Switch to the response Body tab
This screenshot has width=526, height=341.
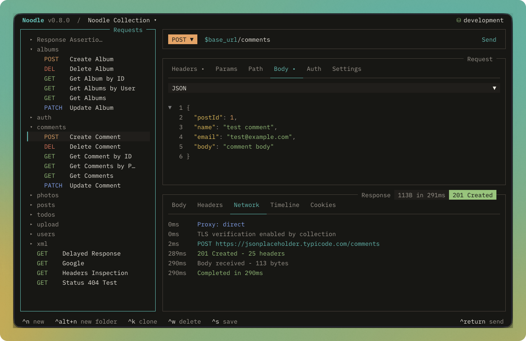pos(179,205)
